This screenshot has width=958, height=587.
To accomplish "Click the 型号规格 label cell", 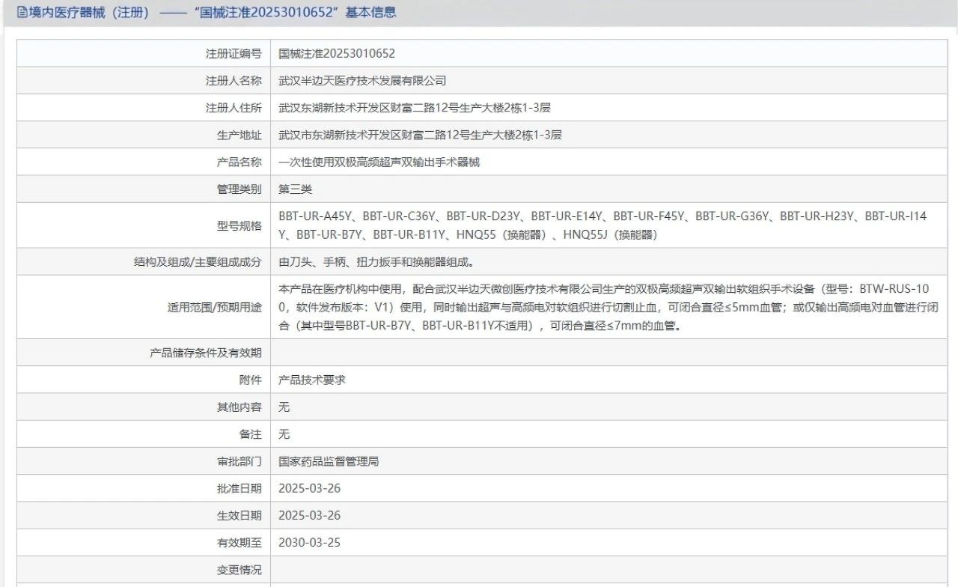I will click(x=144, y=225).
